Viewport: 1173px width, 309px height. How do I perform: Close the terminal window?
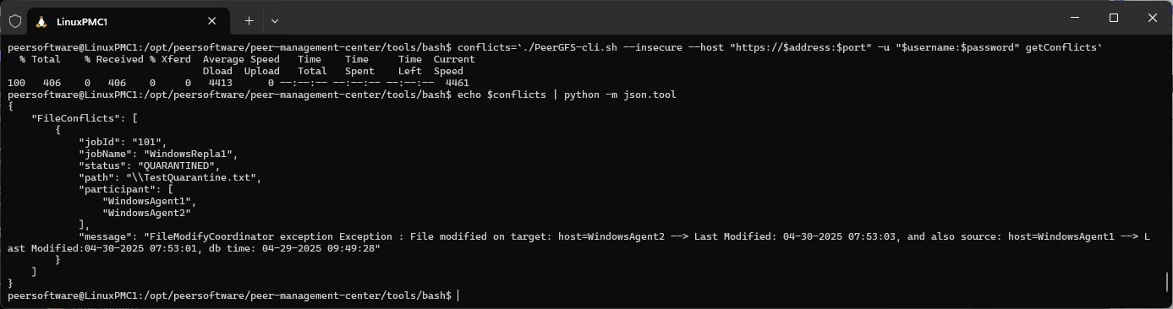tap(1153, 18)
